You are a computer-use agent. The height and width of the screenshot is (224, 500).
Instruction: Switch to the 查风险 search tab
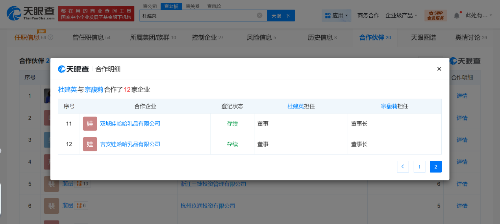(214, 6)
